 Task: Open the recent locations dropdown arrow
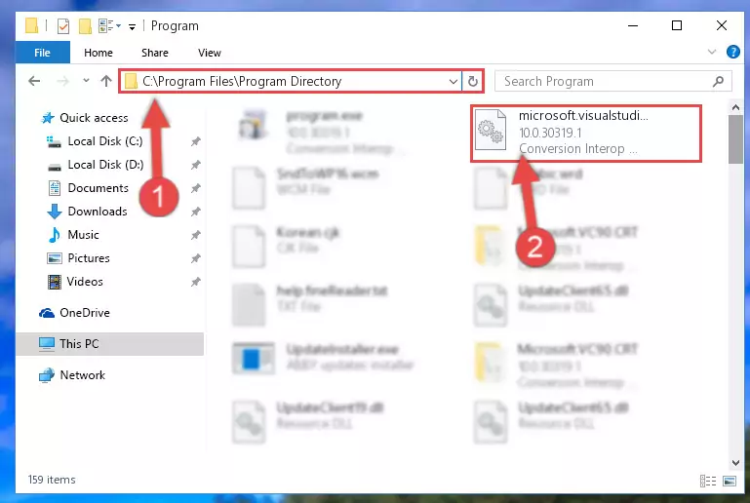tap(86, 80)
